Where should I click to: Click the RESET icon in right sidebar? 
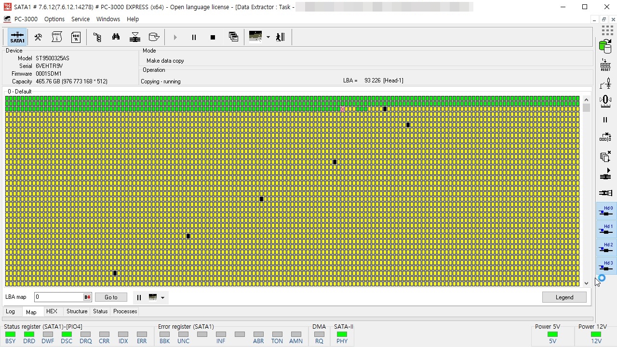coord(605,65)
